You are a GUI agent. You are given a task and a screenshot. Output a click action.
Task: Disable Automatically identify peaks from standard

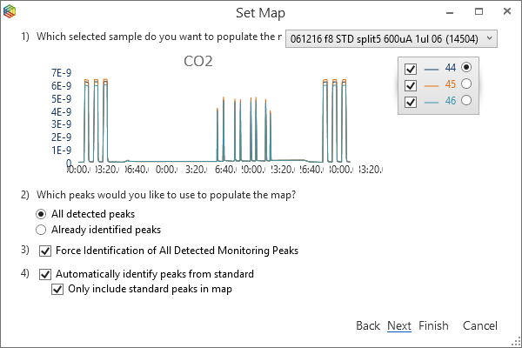click(x=46, y=274)
